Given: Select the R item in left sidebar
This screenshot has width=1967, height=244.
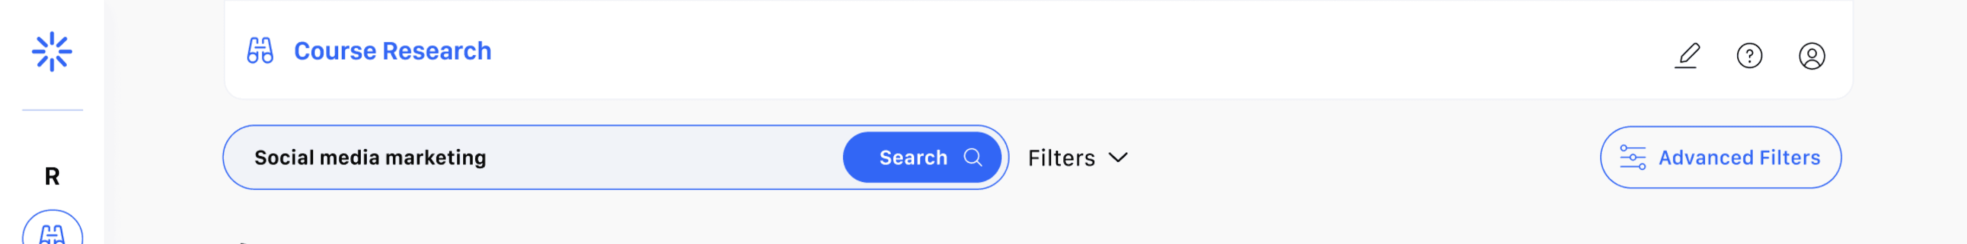Looking at the screenshot, I should 52,176.
